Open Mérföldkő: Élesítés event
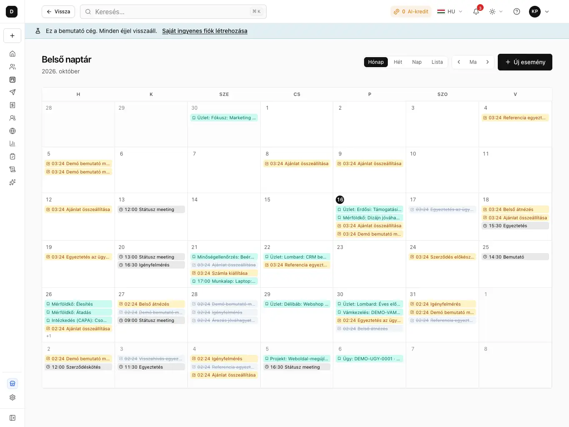Screen dimensions: 569x427 point(78,304)
